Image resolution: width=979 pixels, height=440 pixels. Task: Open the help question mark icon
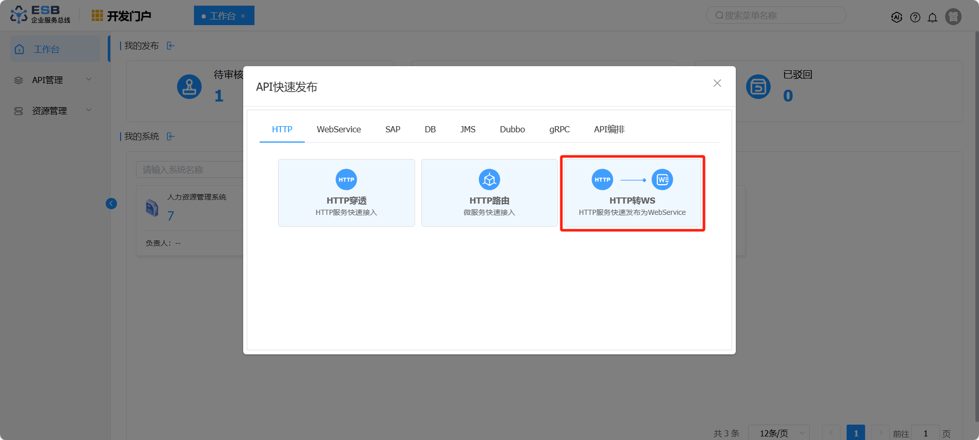pyautogui.click(x=915, y=17)
